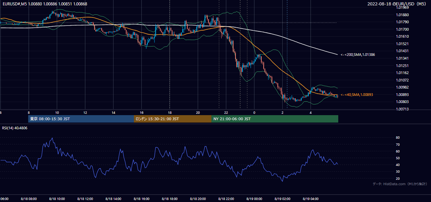Click the '8/18 22:00' date axis label

pyautogui.click(x=226, y=199)
